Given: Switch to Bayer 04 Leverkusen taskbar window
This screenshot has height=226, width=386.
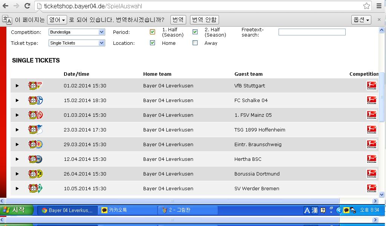Looking at the screenshot, I should pos(67,210).
